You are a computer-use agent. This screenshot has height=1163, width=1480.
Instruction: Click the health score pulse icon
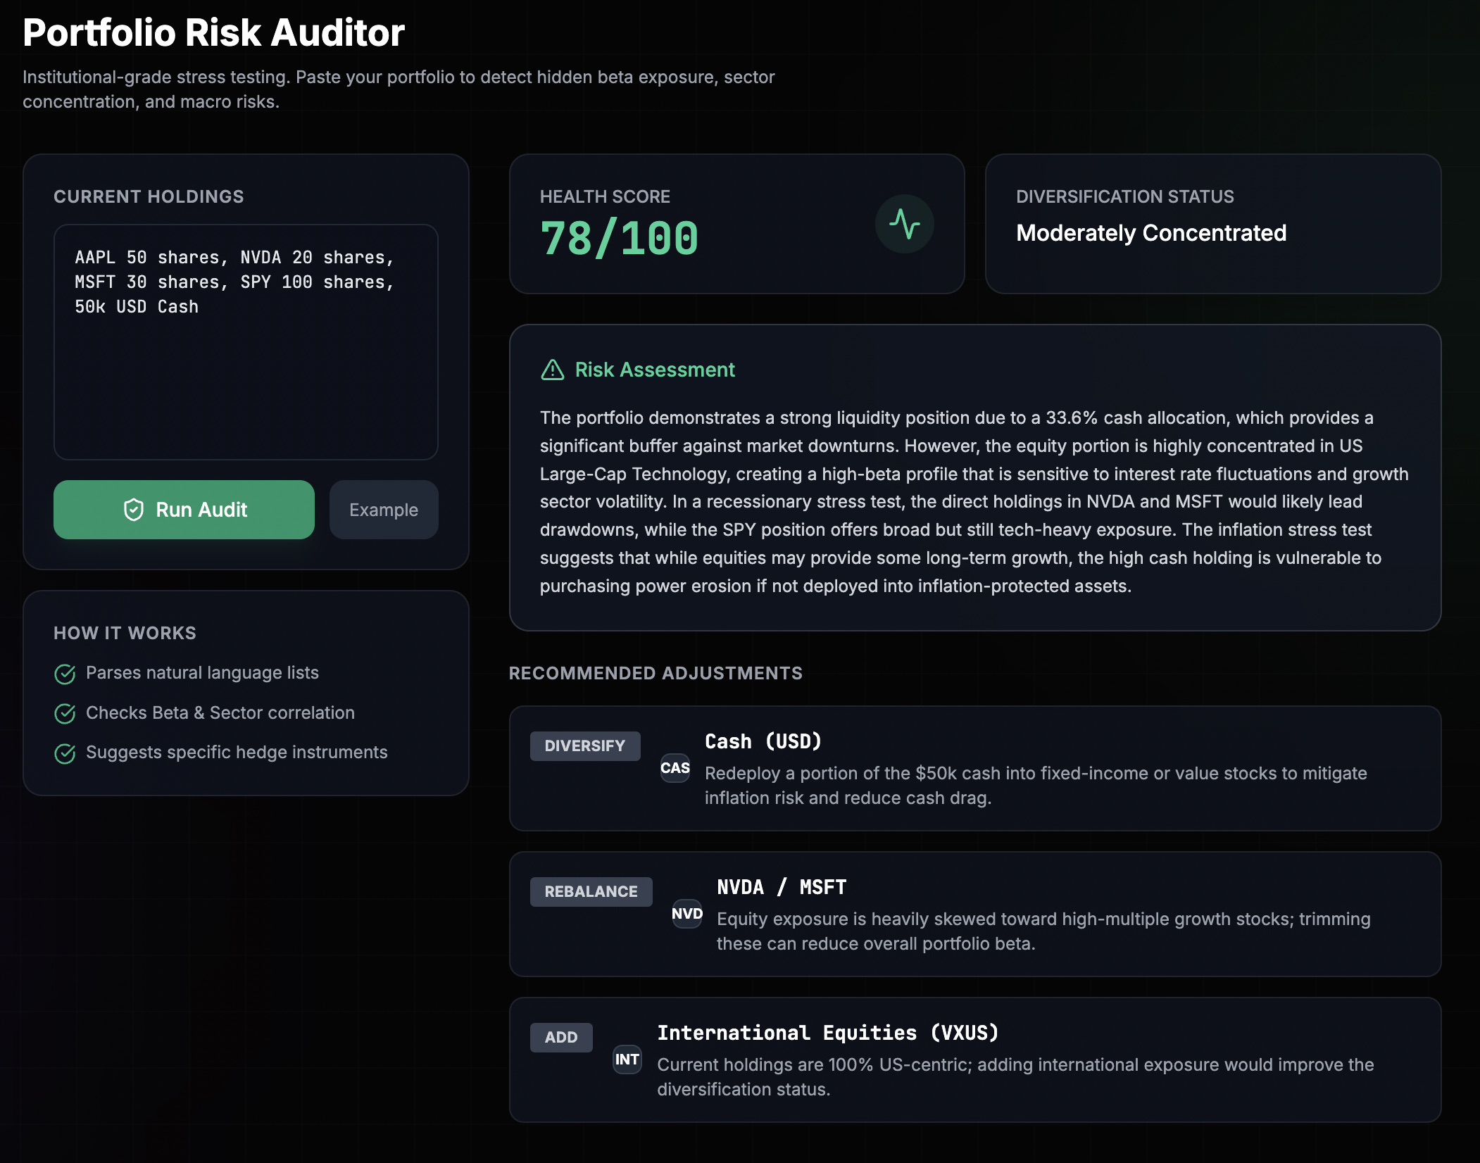pos(904,225)
